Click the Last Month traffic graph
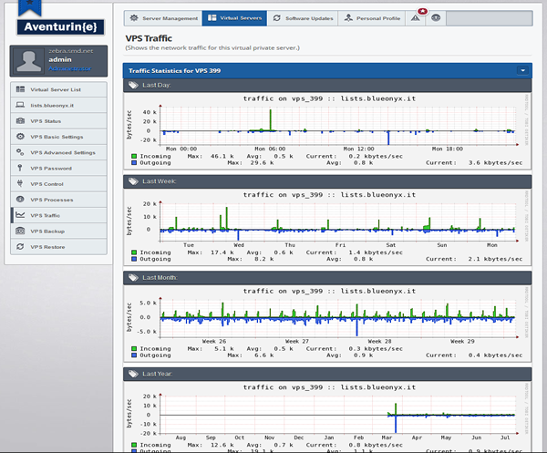The image size is (547, 453). 327,324
